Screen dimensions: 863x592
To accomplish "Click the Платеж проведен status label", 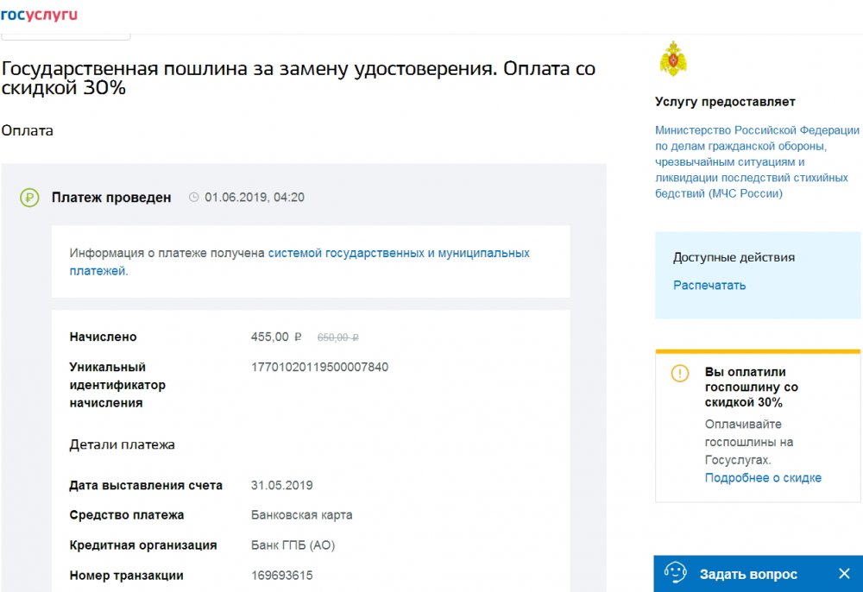I will click(111, 198).
